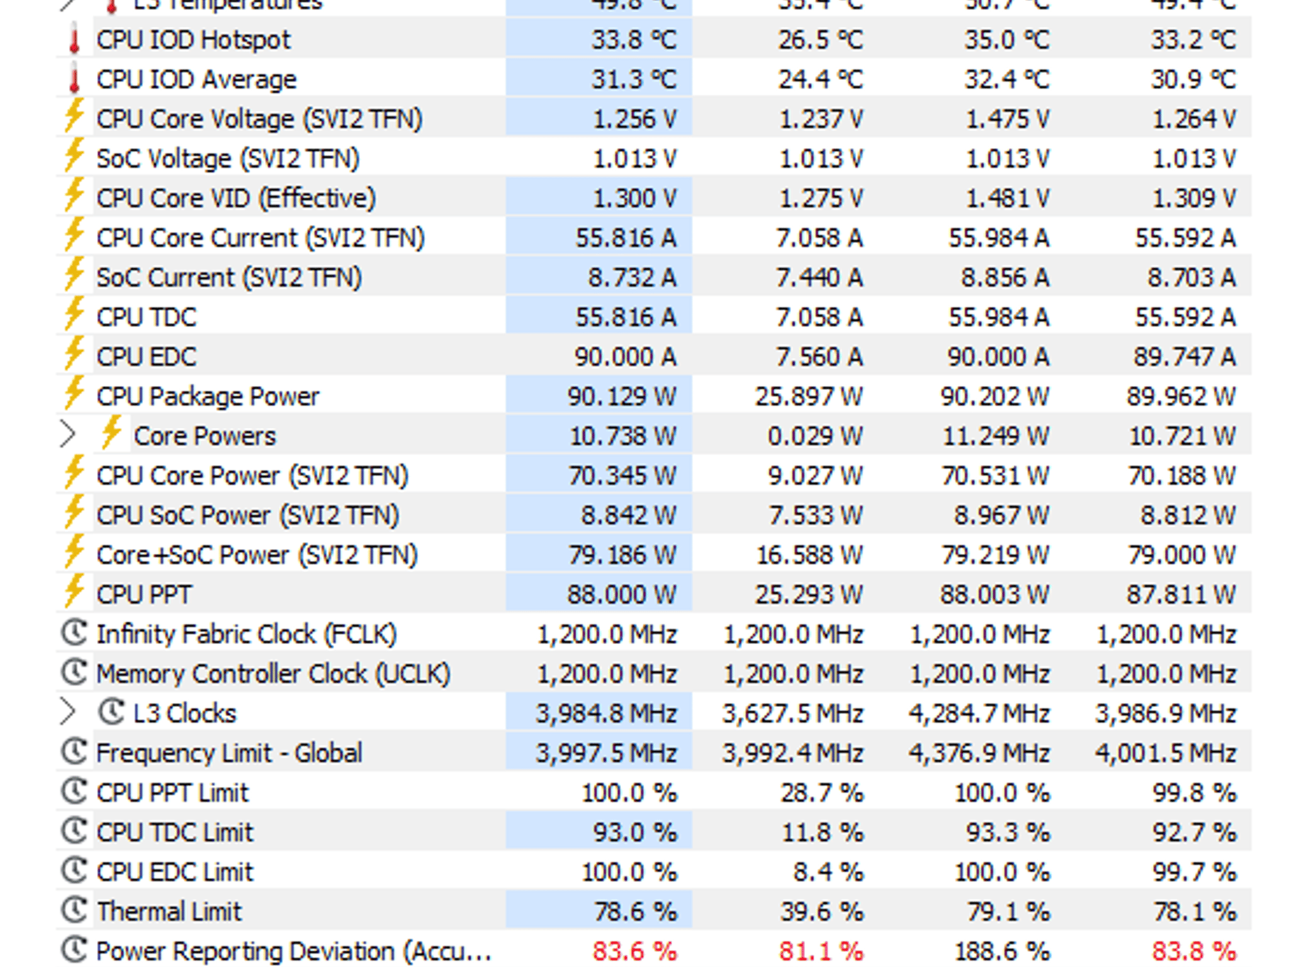Click the 188.6 % deviation value
Image resolution: width=1289 pixels, height=967 pixels.
click(x=1003, y=952)
